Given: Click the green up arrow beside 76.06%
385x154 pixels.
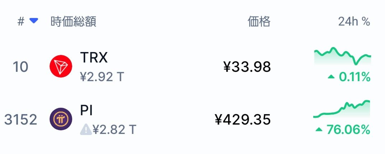Looking at the screenshot, I should (319, 130).
